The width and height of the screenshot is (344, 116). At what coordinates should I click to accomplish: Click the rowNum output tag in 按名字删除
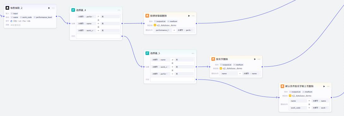tap(238, 65)
